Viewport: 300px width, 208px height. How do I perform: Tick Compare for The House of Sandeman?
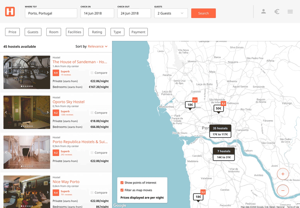point(92,73)
